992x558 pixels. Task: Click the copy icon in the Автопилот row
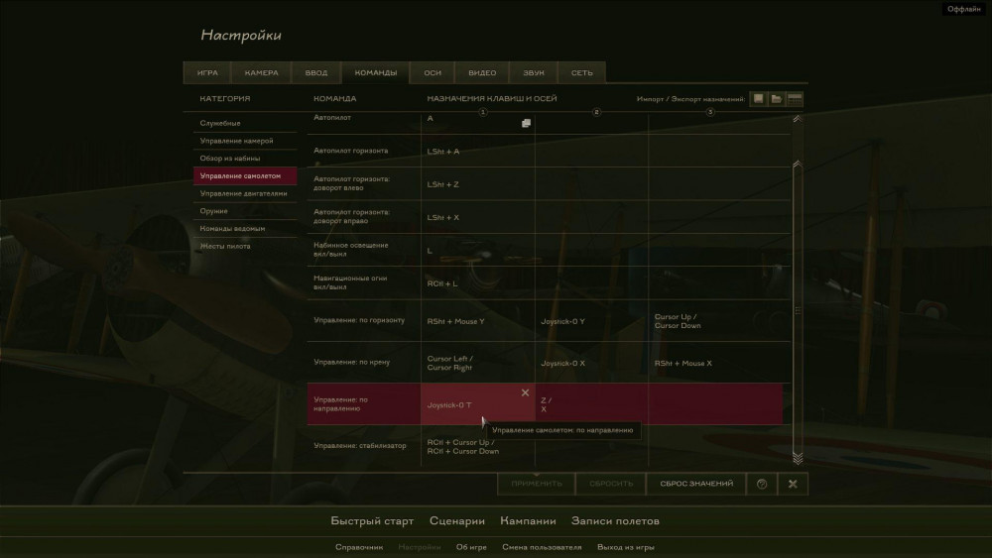coord(526,123)
